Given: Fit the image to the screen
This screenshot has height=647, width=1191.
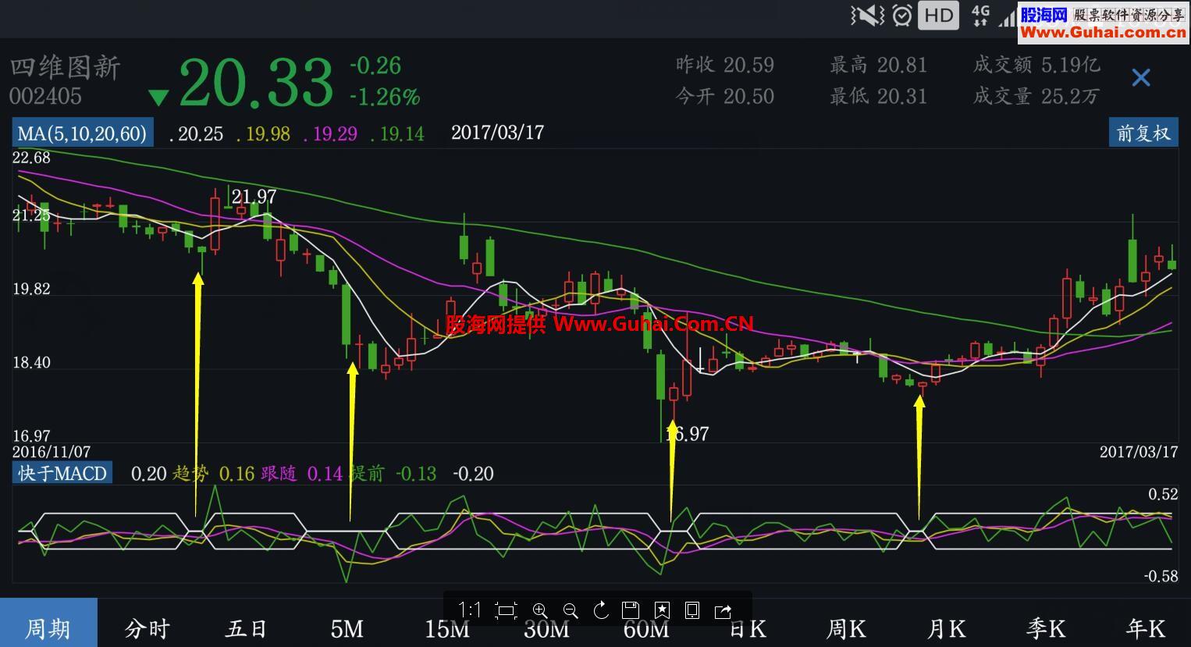Looking at the screenshot, I should point(506,610).
